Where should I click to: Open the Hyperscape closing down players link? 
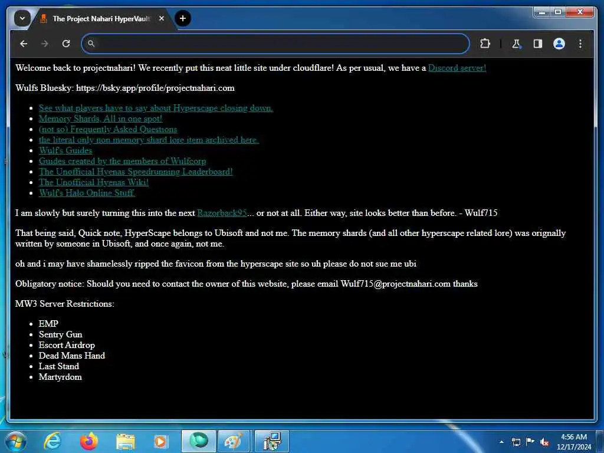(156, 108)
